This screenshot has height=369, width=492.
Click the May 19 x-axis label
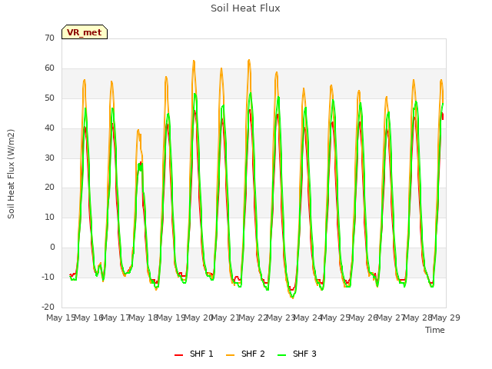point(171,317)
